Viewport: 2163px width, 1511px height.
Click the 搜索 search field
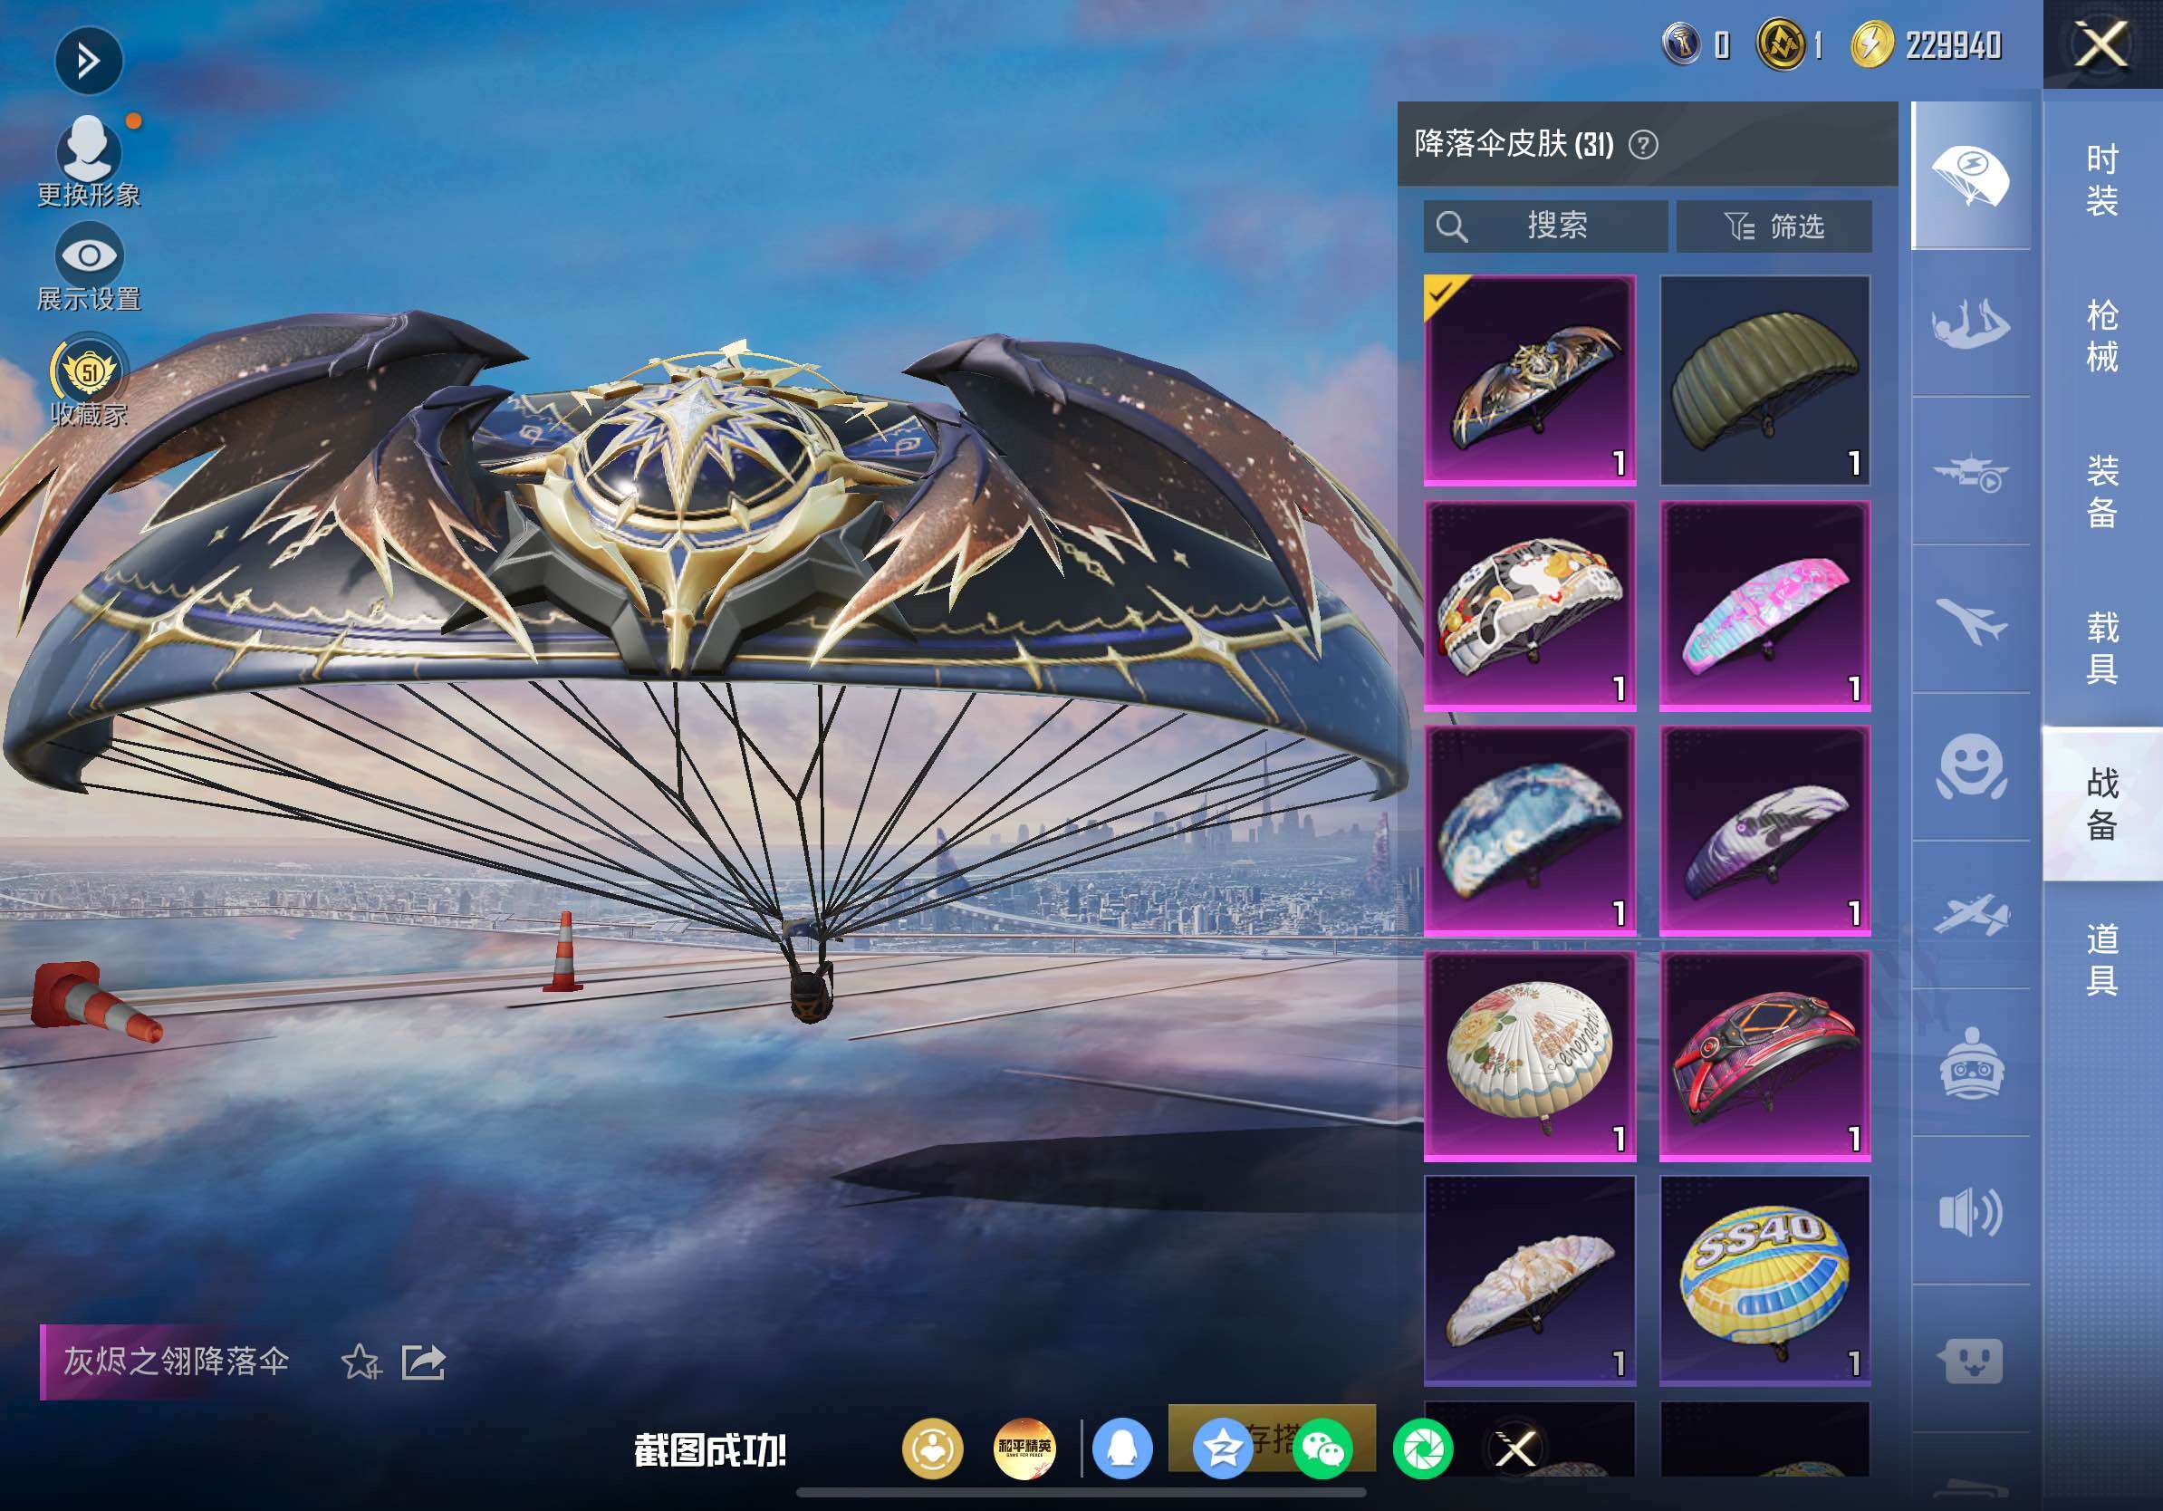[1545, 226]
